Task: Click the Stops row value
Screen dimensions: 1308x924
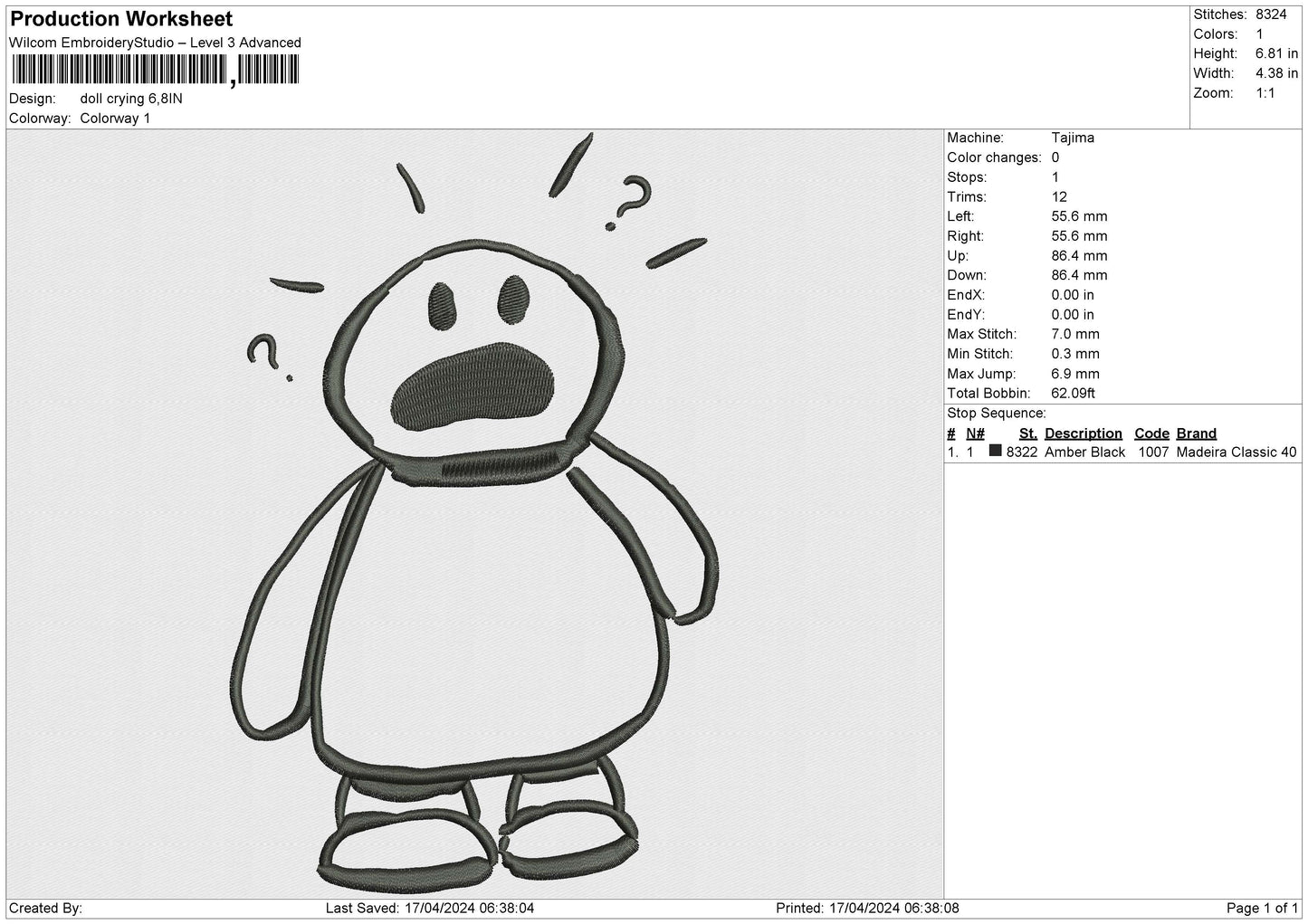Action: [x=1055, y=177]
